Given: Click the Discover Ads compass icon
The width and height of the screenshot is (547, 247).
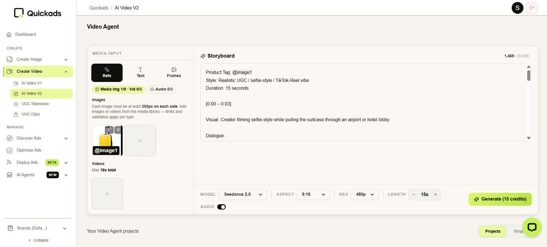Looking at the screenshot, I should [x=10, y=138].
